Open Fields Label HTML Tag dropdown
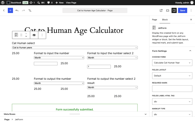Screen dimensions: 195x122 coord(172,102)
